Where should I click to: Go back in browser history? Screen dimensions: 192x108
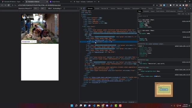tap(2, 5)
